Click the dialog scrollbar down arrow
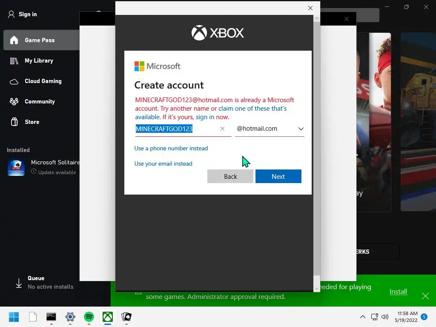 [x=317, y=289]
